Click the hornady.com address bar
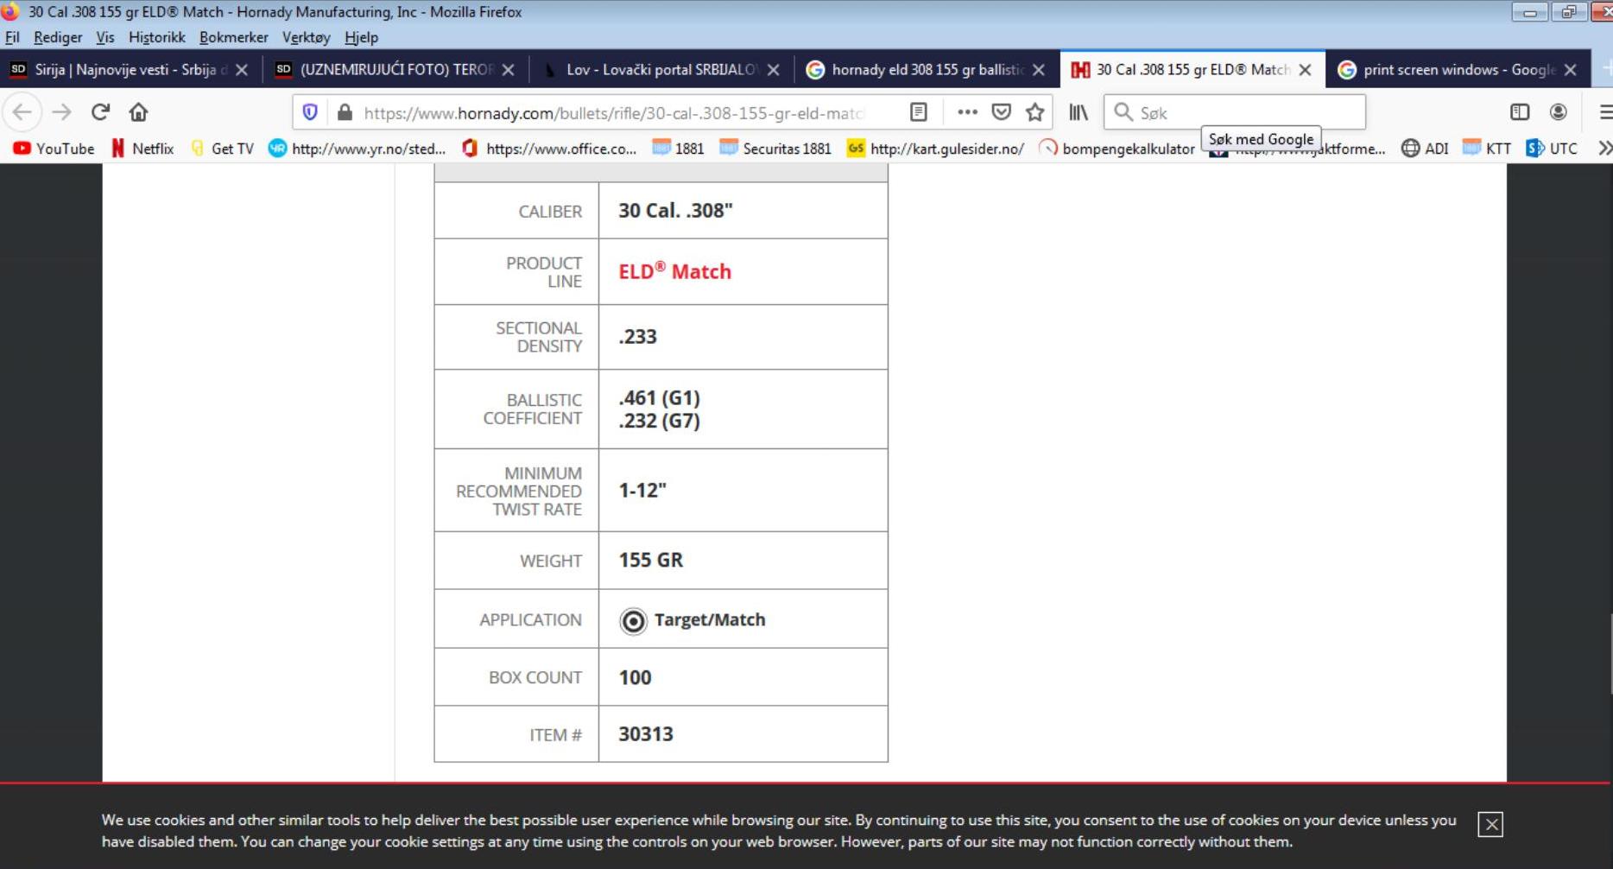 tap(613, 112)
